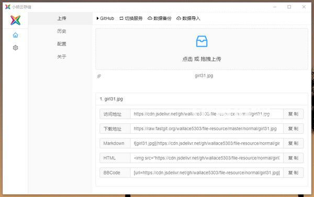Click the upload inbox icon
This screenshot has height=197, width=314.
[x=201, y=41]
